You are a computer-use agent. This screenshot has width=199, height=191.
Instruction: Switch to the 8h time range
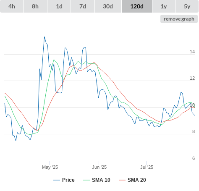click(x=35, y=6)
